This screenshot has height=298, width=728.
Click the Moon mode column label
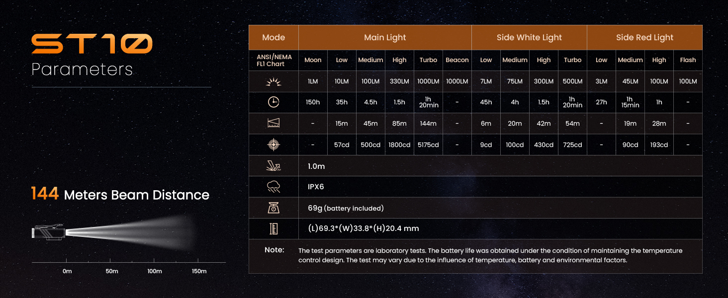[x=313, y=60]
